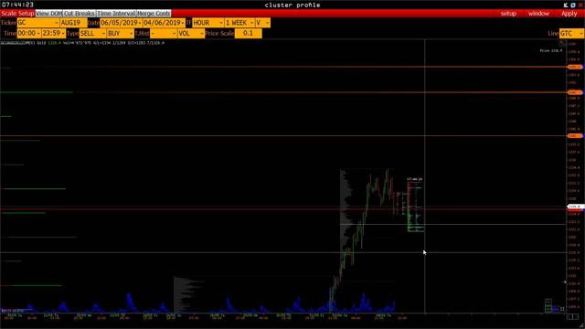Expand the T.Hist dropdown showing a dash

[x=163, y=34]
